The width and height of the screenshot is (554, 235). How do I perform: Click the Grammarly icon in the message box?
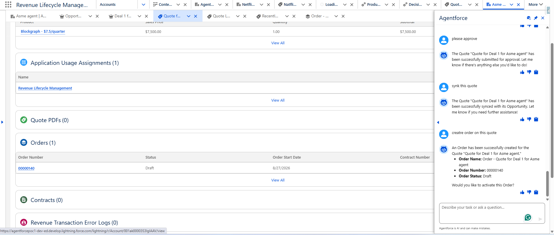point(528,217)
